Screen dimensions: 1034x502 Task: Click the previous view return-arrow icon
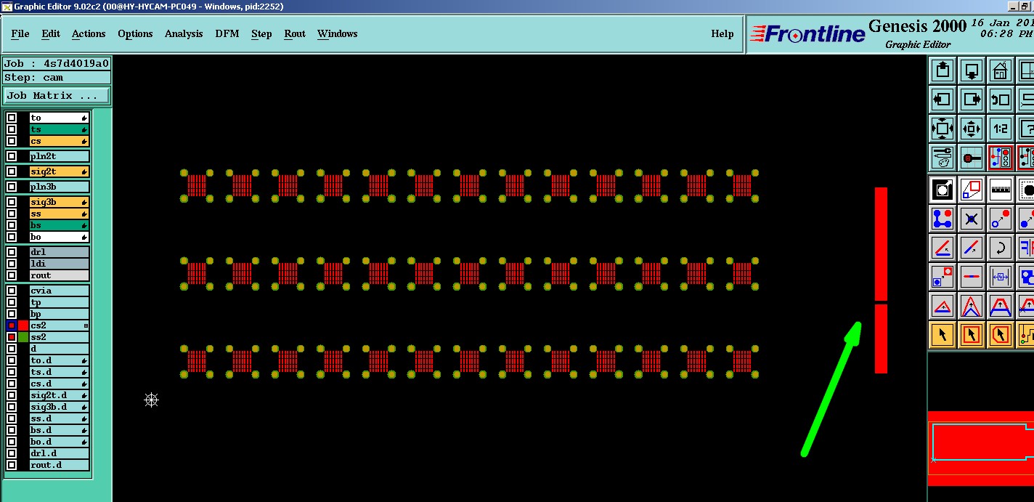(x=1001, y=100)
